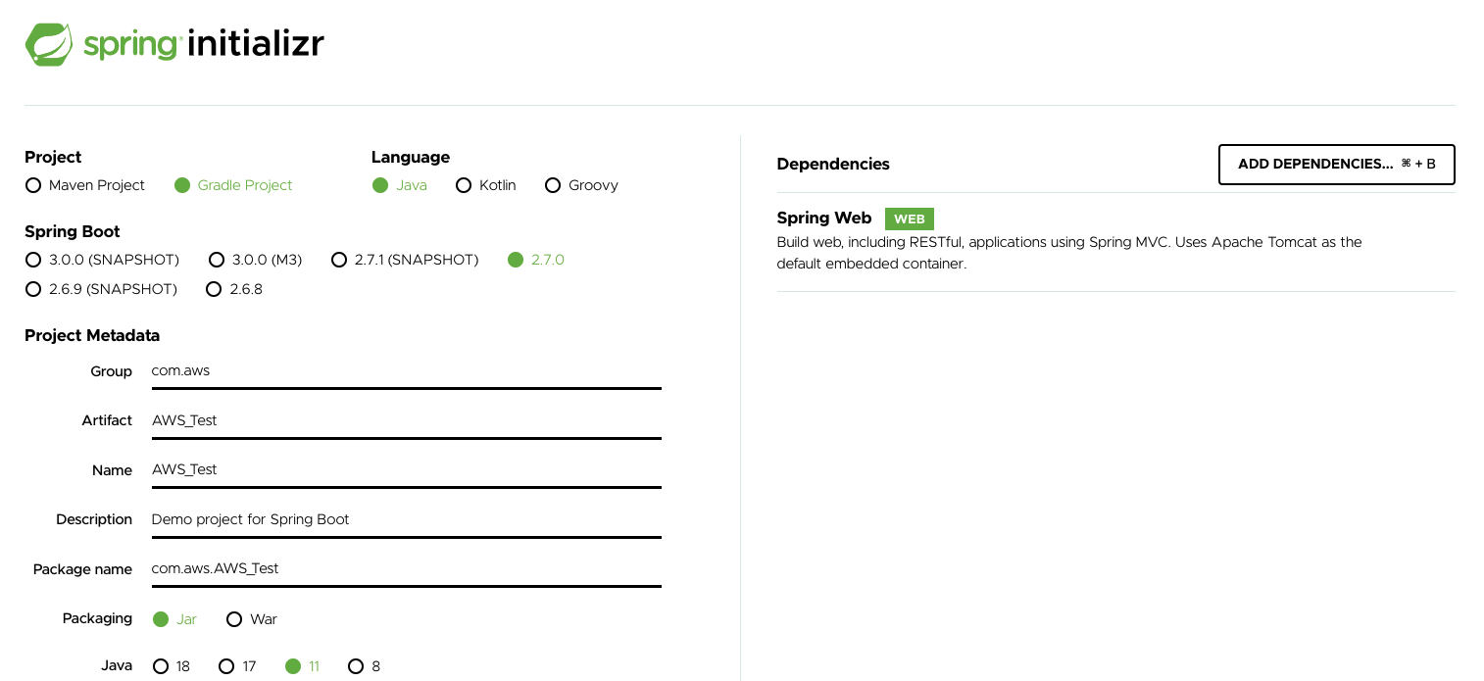Click the Spring Web dependency title

[x=824, y=219]
